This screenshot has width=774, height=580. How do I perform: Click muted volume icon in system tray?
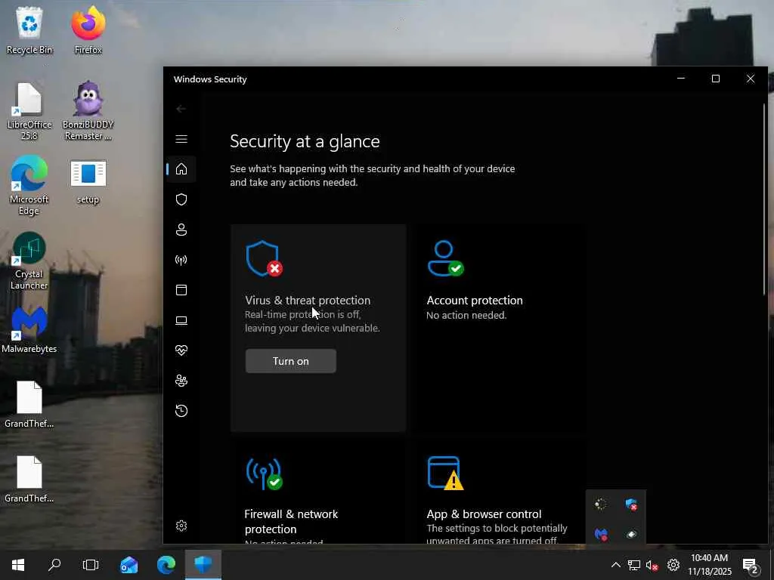[652, 565]
